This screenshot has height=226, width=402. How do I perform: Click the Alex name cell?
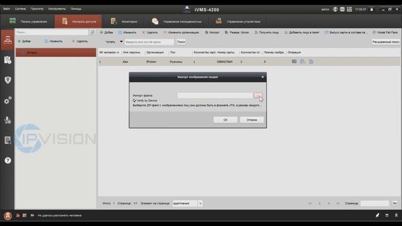click(125, 62)
